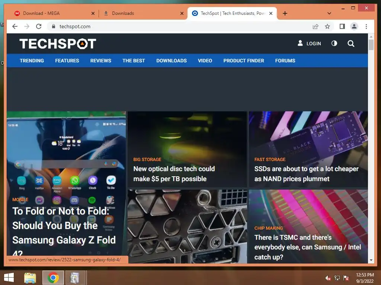The image size is (381, 285).
Task: Open the FORUMS section
Action: 285,60
